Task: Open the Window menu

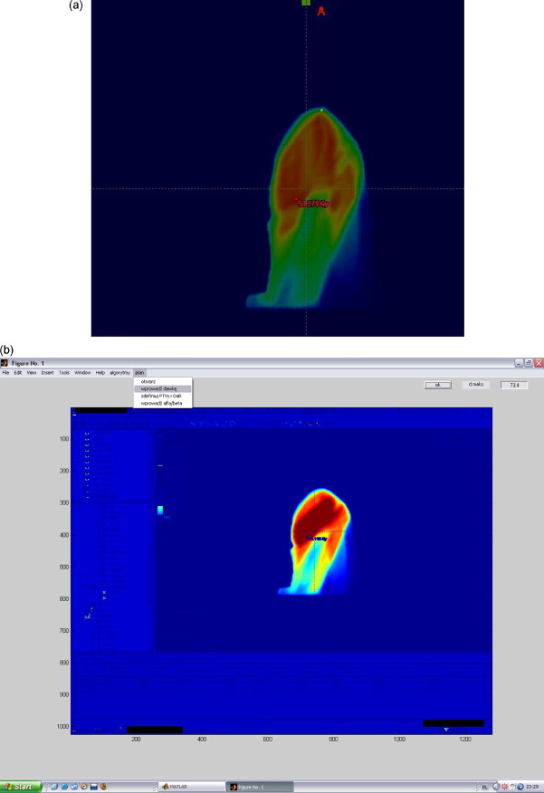Action: click(82, 373)
